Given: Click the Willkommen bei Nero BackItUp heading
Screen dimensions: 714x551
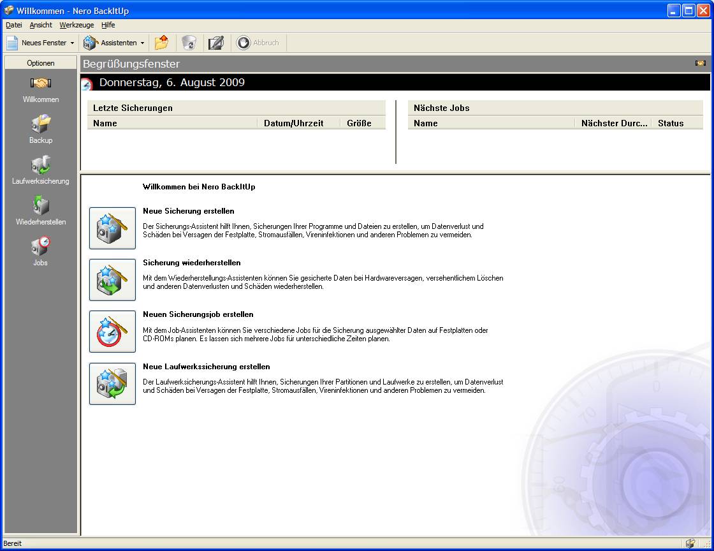Looking at the screenshot, I should 199,187.
